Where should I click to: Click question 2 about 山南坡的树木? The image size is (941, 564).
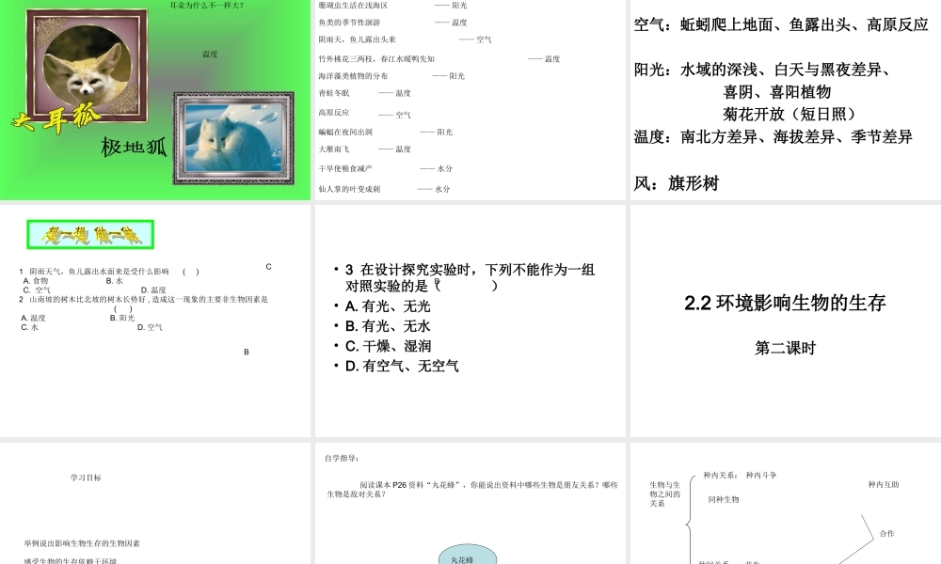(143, 304)
